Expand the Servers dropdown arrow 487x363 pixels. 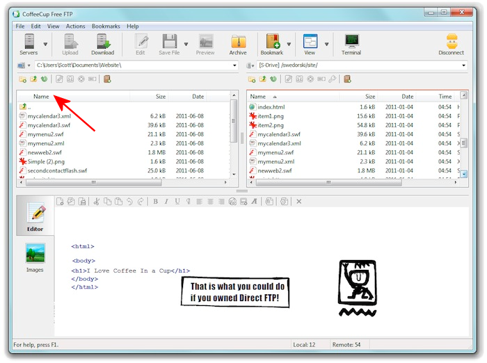click(x=46, y=44)
